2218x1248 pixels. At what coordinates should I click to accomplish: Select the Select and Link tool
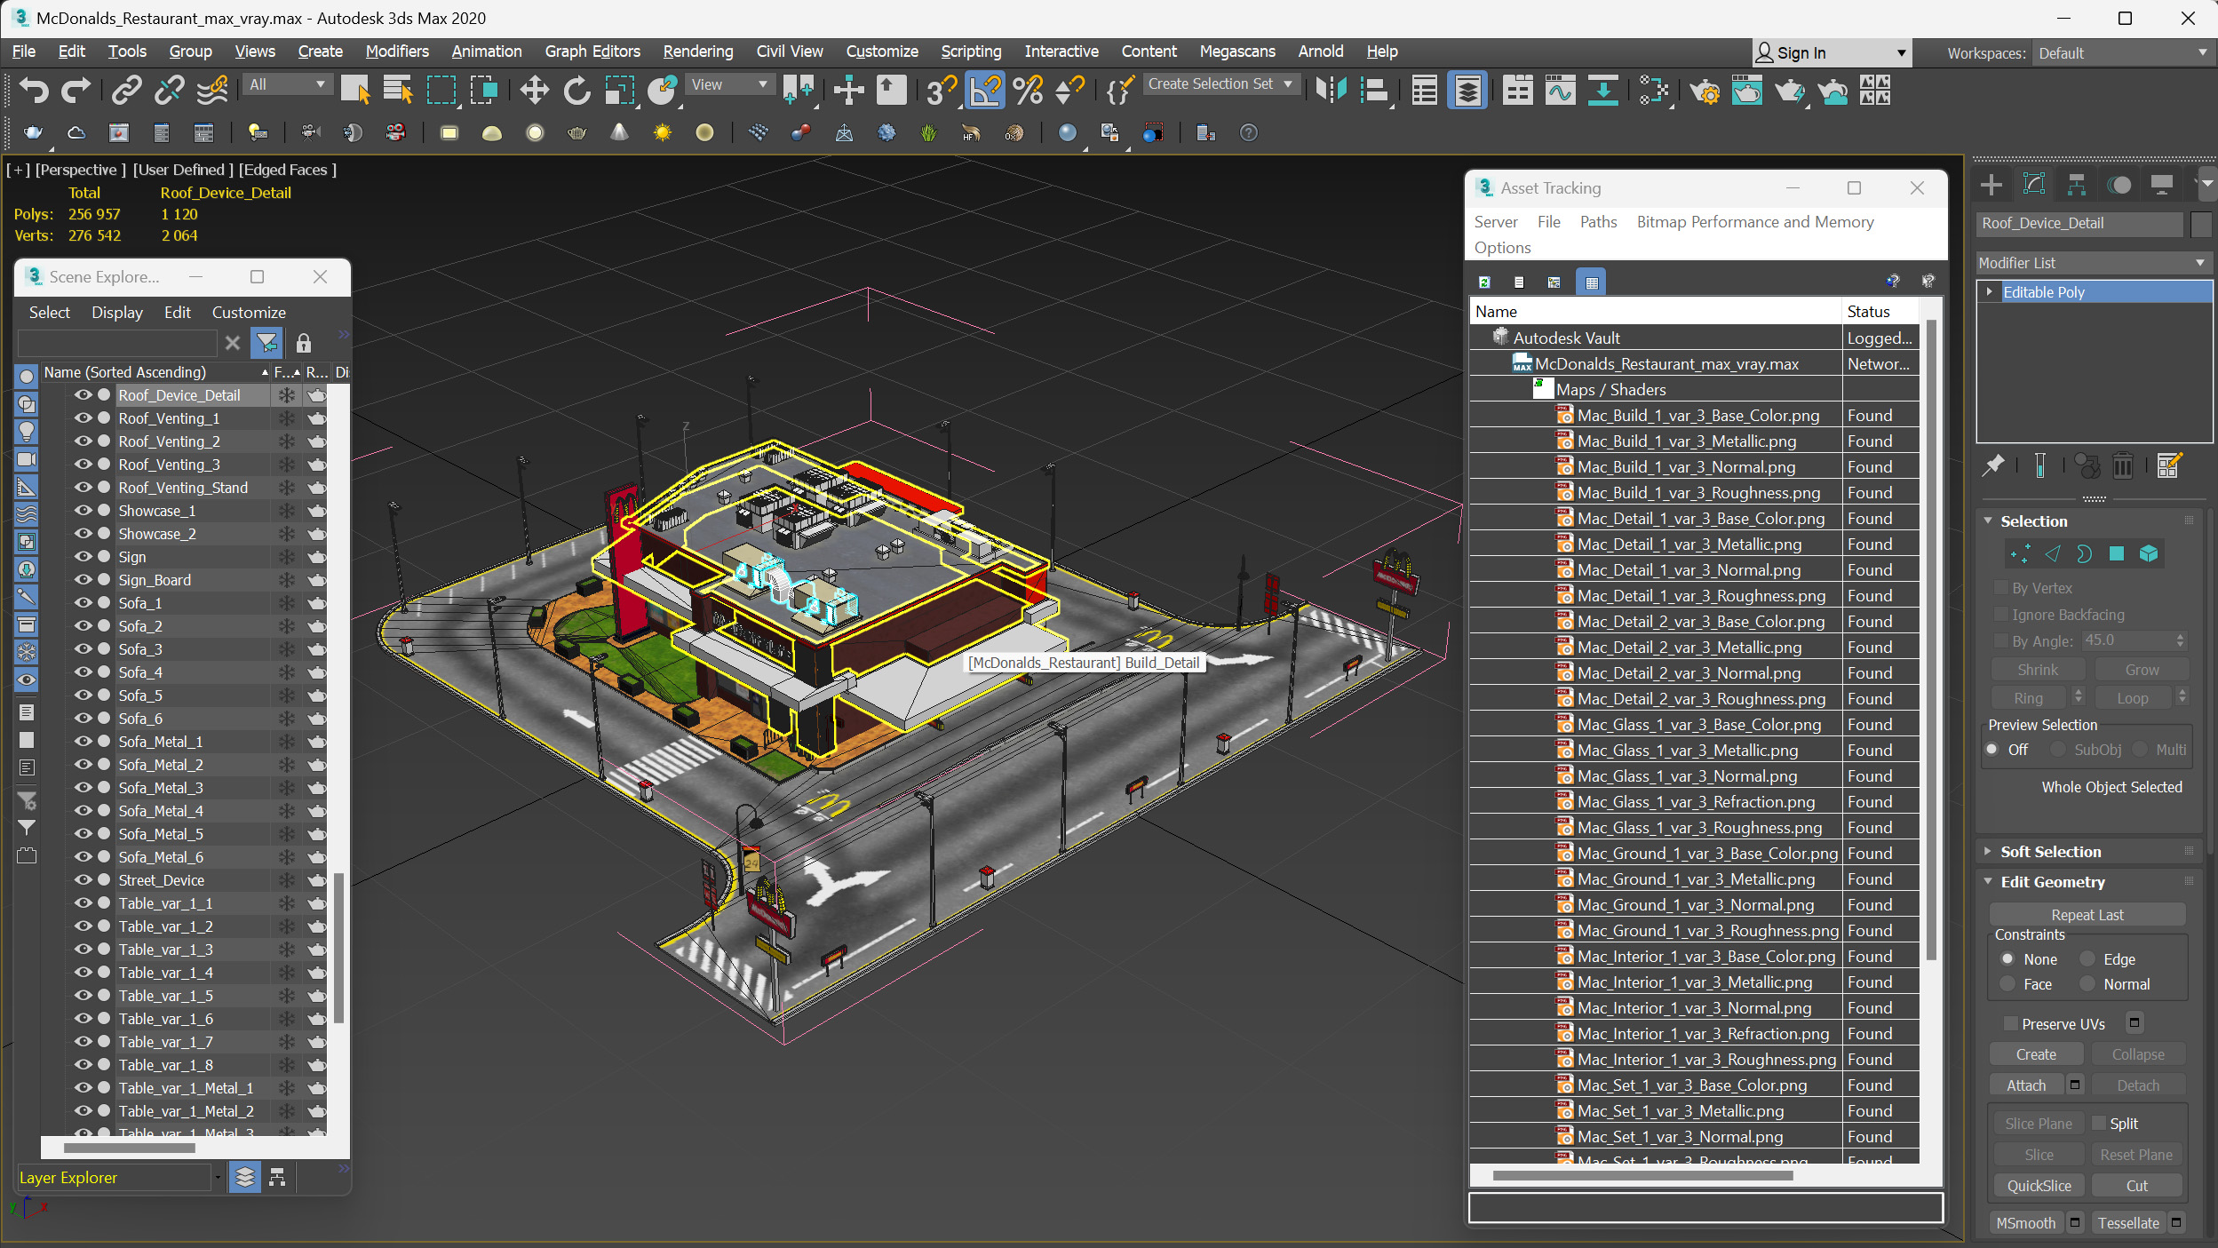pos(127,90)
